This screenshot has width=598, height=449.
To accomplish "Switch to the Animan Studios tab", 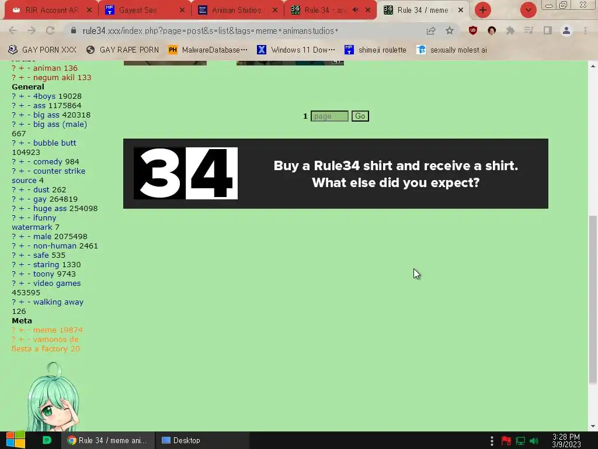I will click(237, 10).
